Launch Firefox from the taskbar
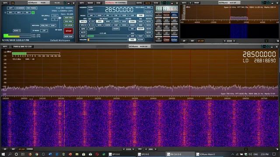This screenshot has width=280, height=157. 30,154
